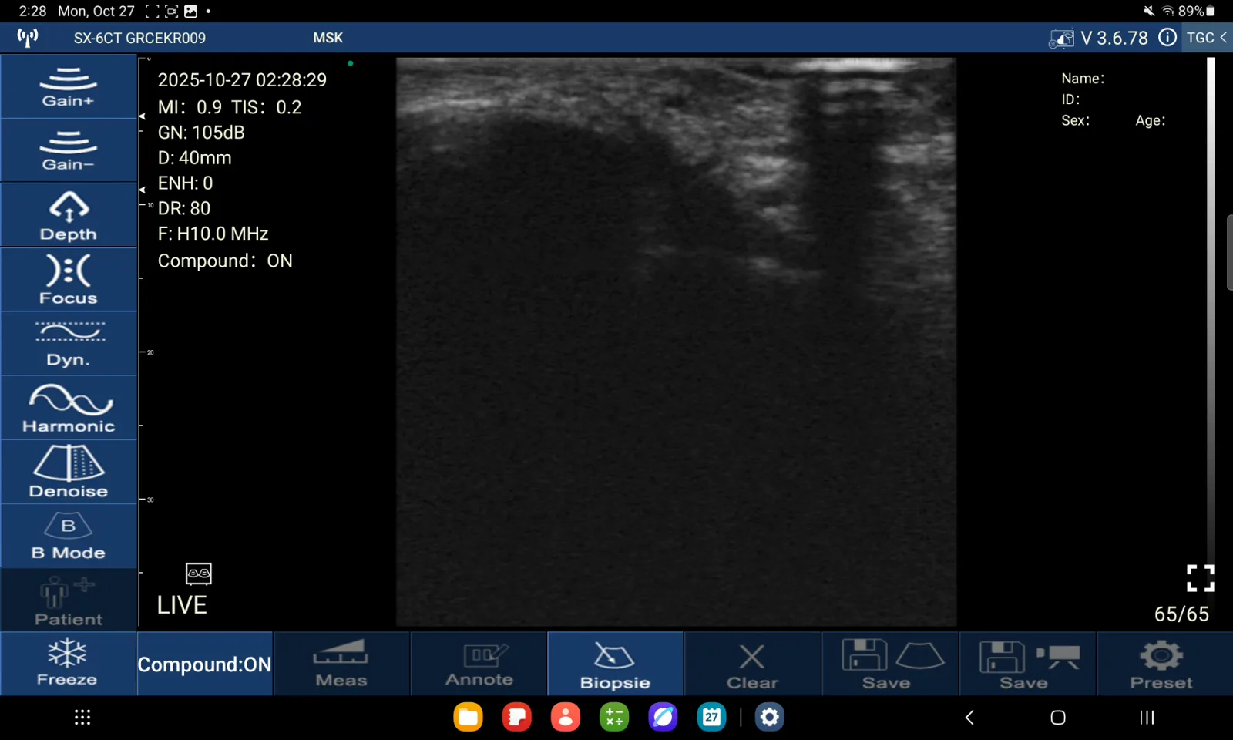Open the Preset settings
This screenshot has width=1233, height=740.
tap(1164, 664)
